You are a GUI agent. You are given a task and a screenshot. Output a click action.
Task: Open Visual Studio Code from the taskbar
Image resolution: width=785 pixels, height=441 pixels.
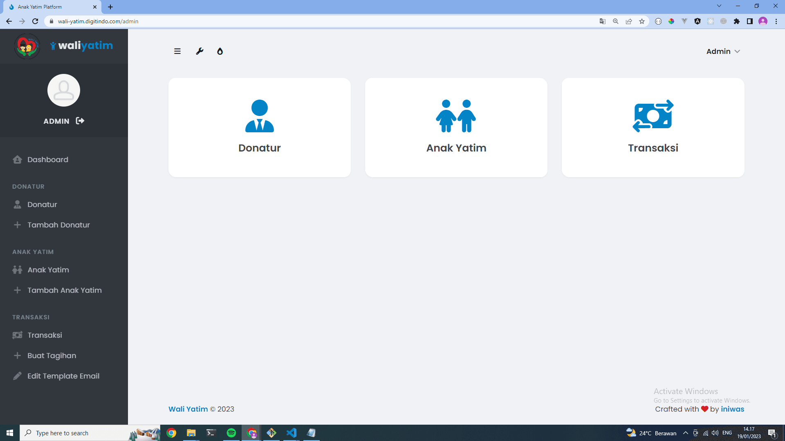click(x=292, y=433)
